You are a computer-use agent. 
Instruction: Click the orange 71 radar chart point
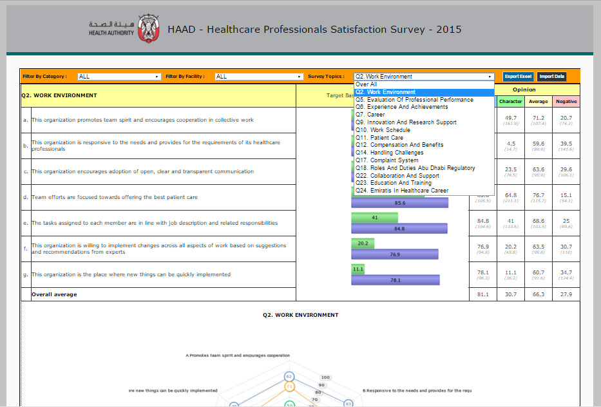pyautogui.click(x=289, y=386)
